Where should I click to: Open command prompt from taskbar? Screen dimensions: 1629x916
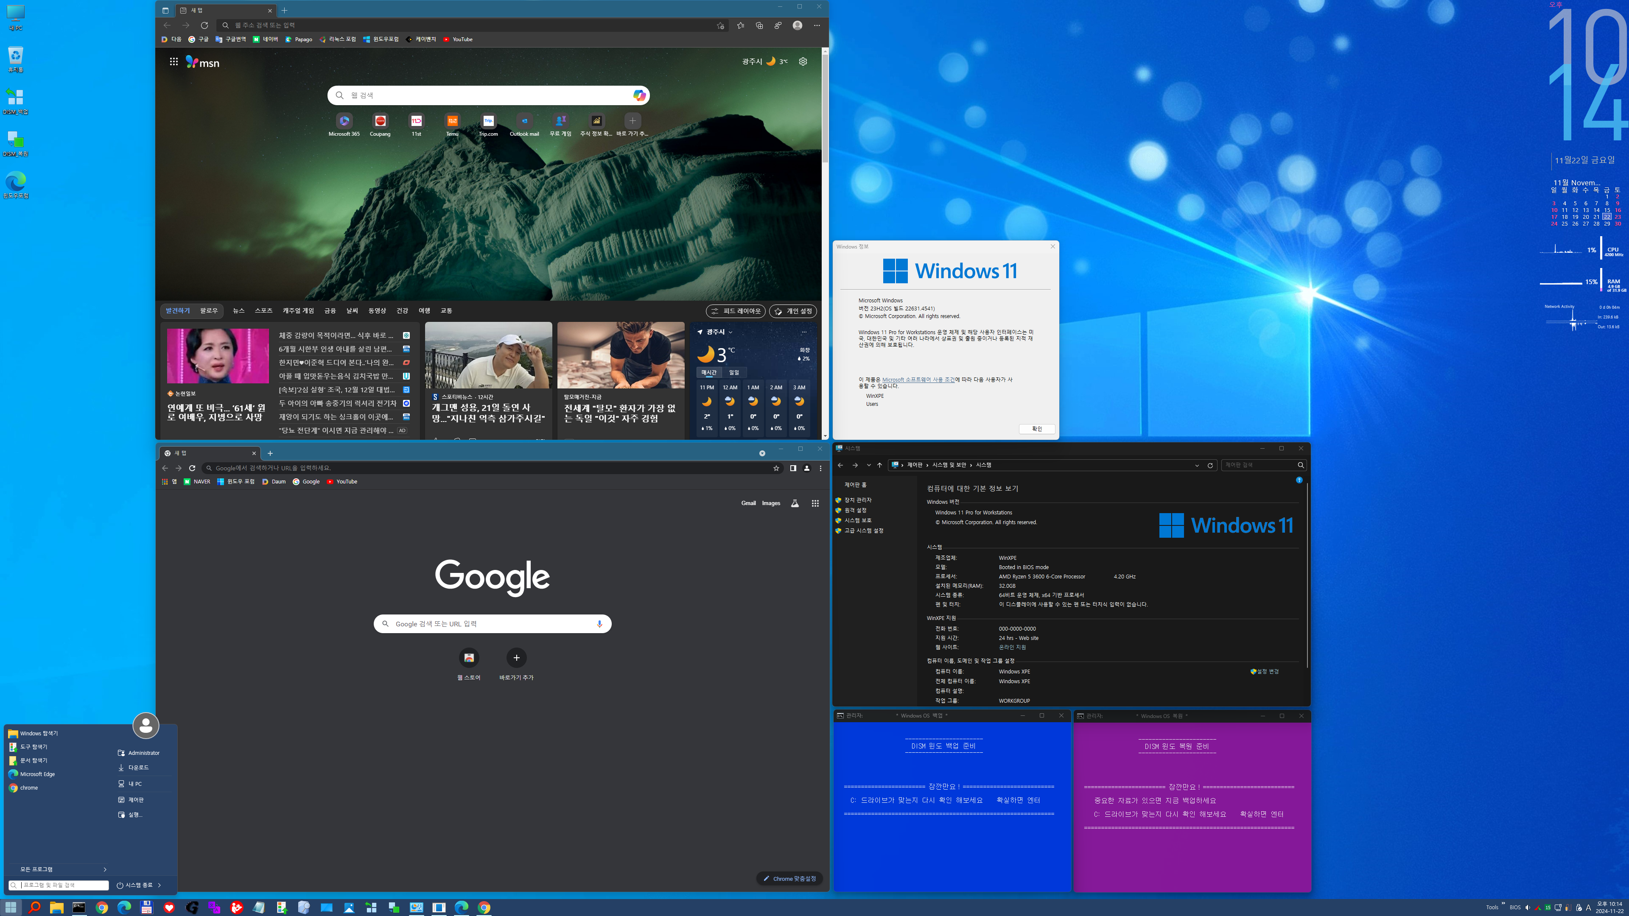[79, 907]
